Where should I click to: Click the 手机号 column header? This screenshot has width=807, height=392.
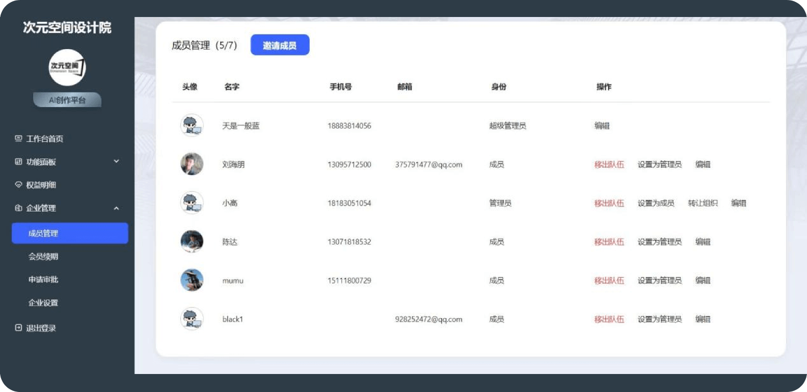point(341,86)
